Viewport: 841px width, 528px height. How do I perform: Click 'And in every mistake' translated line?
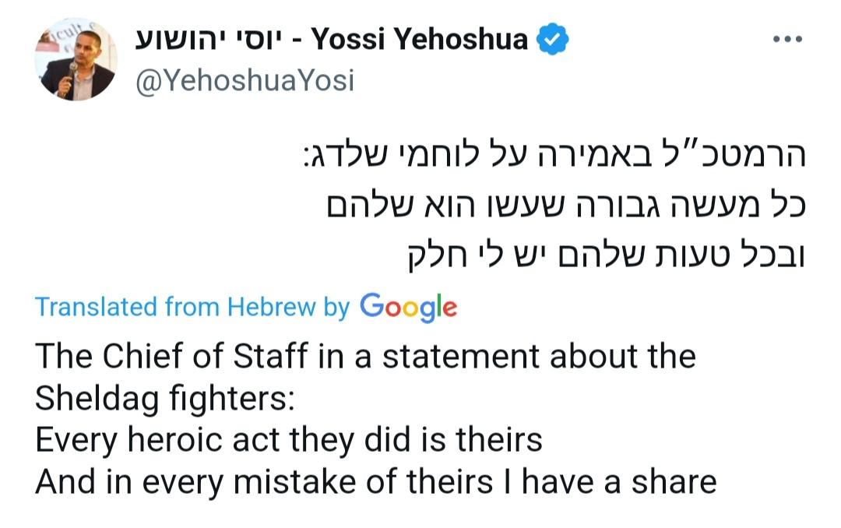point(375,481)
